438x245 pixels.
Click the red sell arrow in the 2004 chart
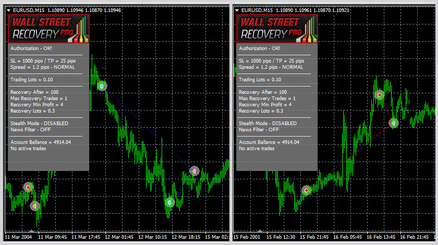coord(28,187)
